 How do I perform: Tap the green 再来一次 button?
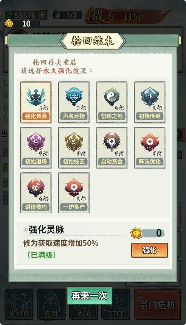click(x=89, y=296)
